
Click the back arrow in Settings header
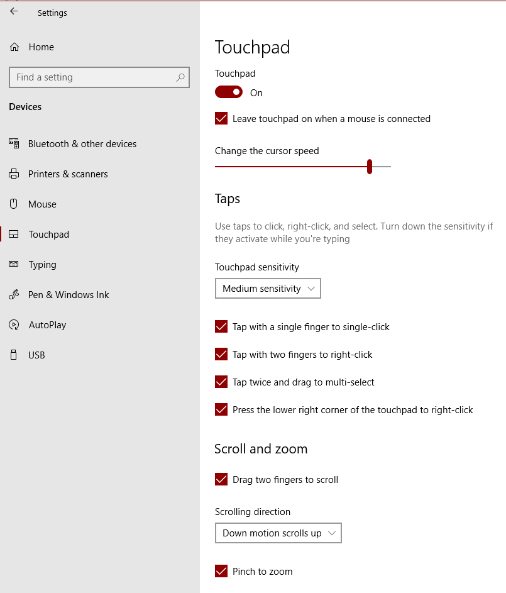tap(14, 12)
